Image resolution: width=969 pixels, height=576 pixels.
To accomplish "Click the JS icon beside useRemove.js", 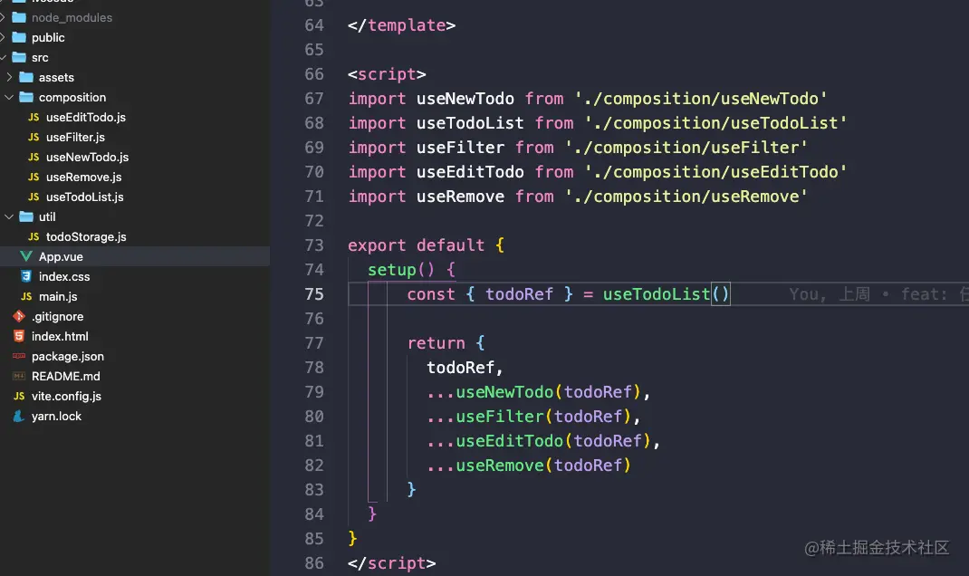I will click(x=34, y=177).
